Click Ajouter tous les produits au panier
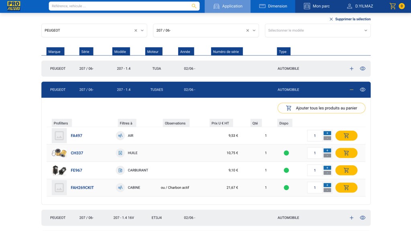 pos(321,108)
